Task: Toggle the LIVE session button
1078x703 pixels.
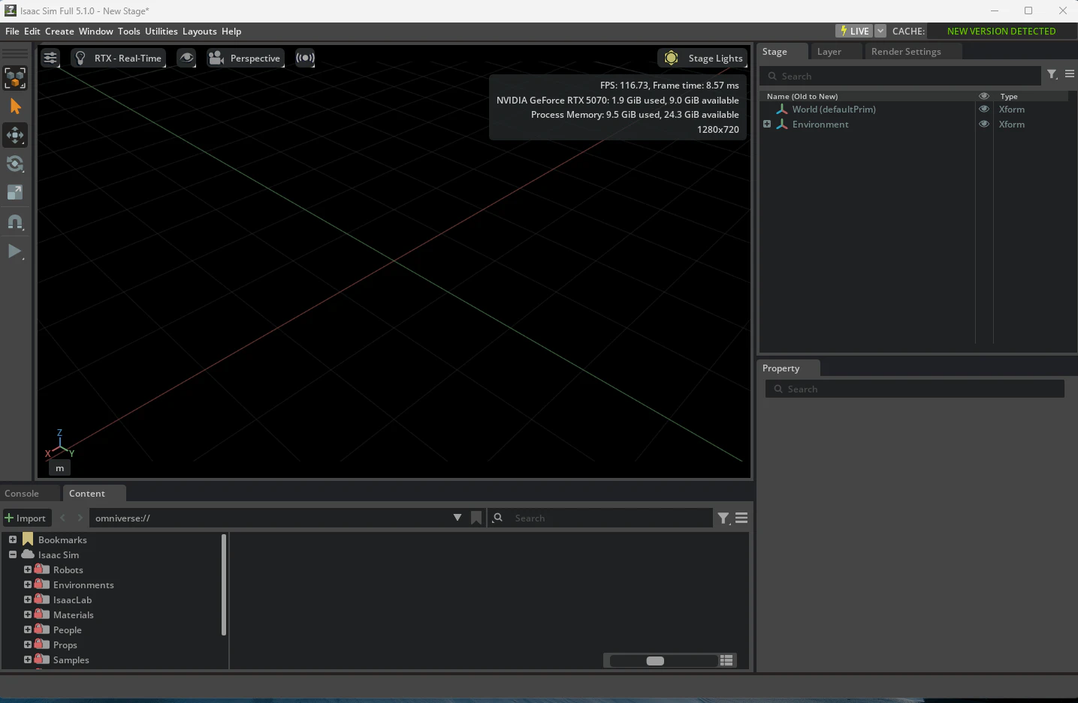Action: (x=855, y=31)
